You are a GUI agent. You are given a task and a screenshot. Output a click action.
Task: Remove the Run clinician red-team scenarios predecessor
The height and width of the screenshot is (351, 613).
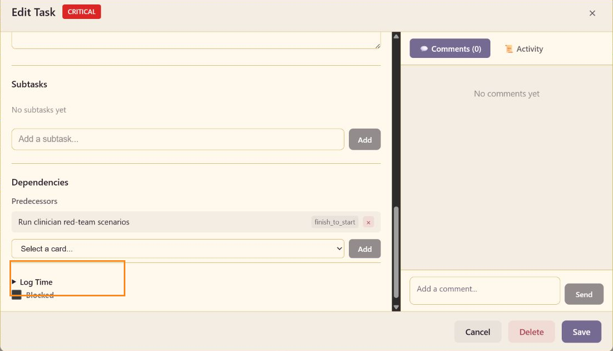pyautogui.click(x=368, y=222)
